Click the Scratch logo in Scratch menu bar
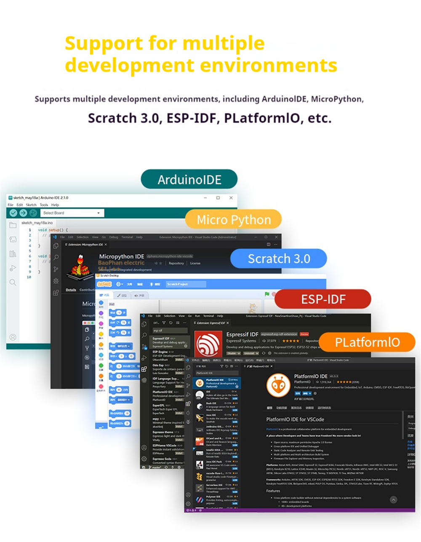Image resolution: width=421 pixels, height=542 pixels. [104, 284]
